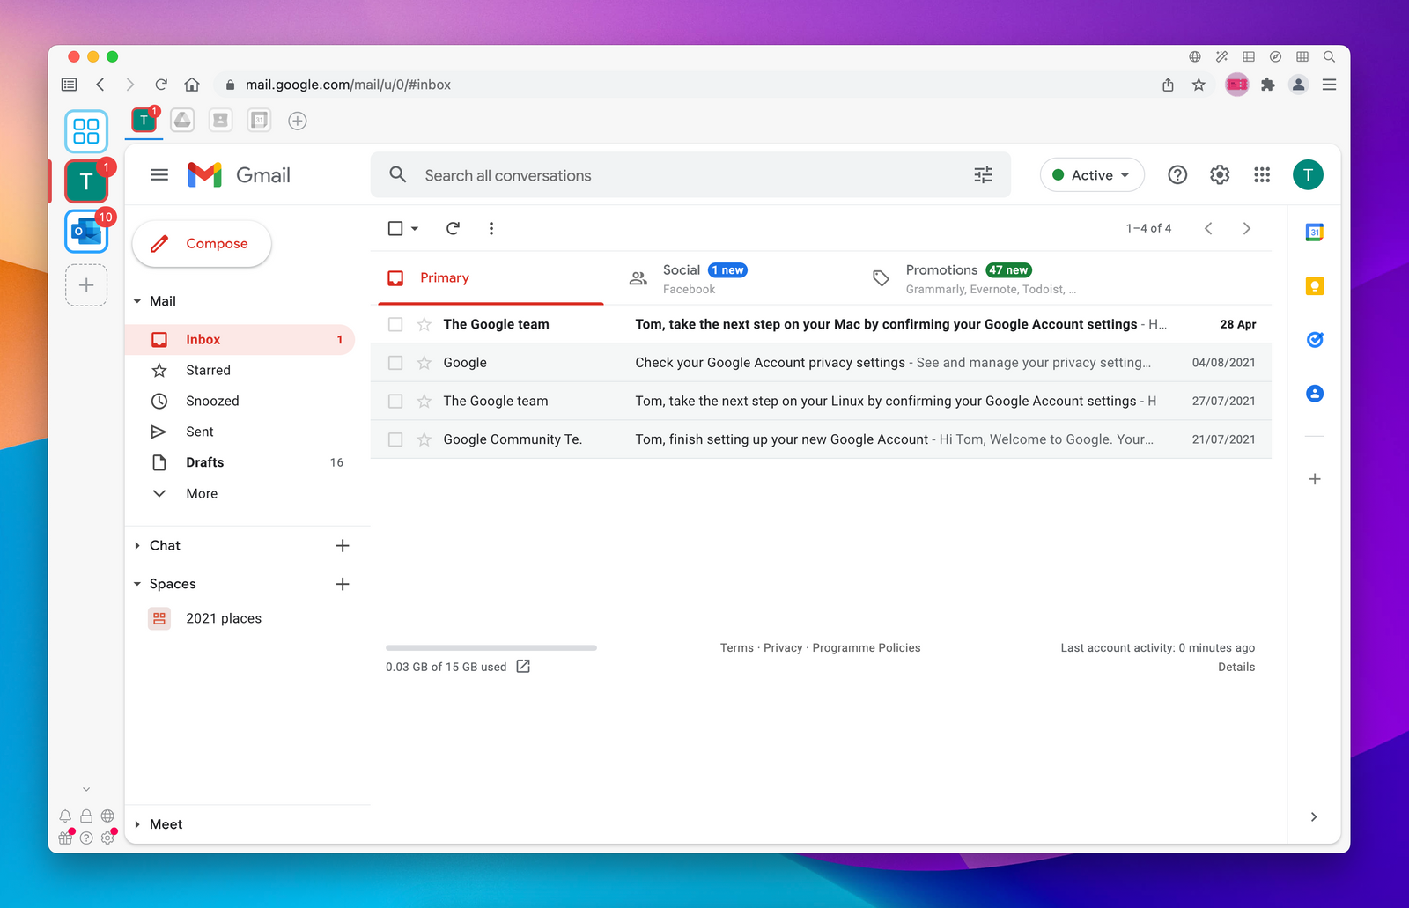Expand More mail labels
Screen dimensions: 1409x908
coord(201,494)
